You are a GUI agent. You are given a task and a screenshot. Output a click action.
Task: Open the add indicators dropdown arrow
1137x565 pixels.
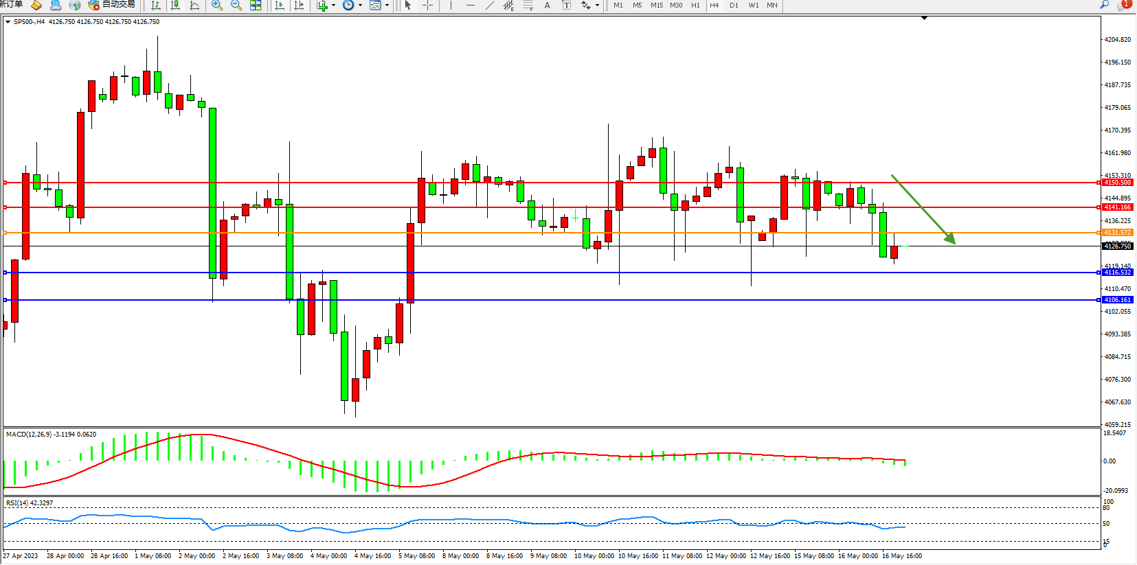pyautogui.click(x=334, y=5)
